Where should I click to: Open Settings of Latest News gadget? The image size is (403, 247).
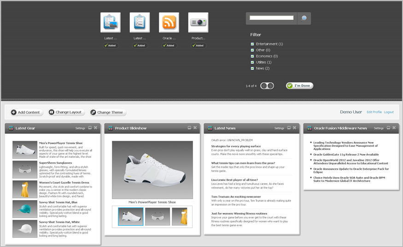click(x=279, y=128)
